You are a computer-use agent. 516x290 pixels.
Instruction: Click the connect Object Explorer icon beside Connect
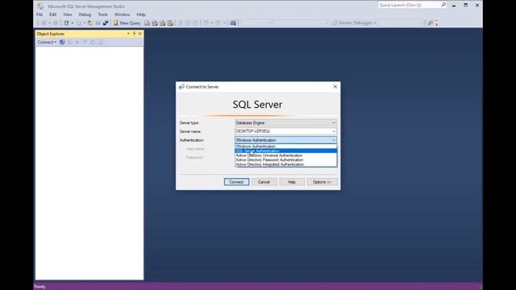pos(62,42)
